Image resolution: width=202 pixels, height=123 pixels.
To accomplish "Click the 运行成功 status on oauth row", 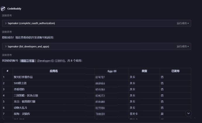I will pyautogui.click(x=183, y=23).
